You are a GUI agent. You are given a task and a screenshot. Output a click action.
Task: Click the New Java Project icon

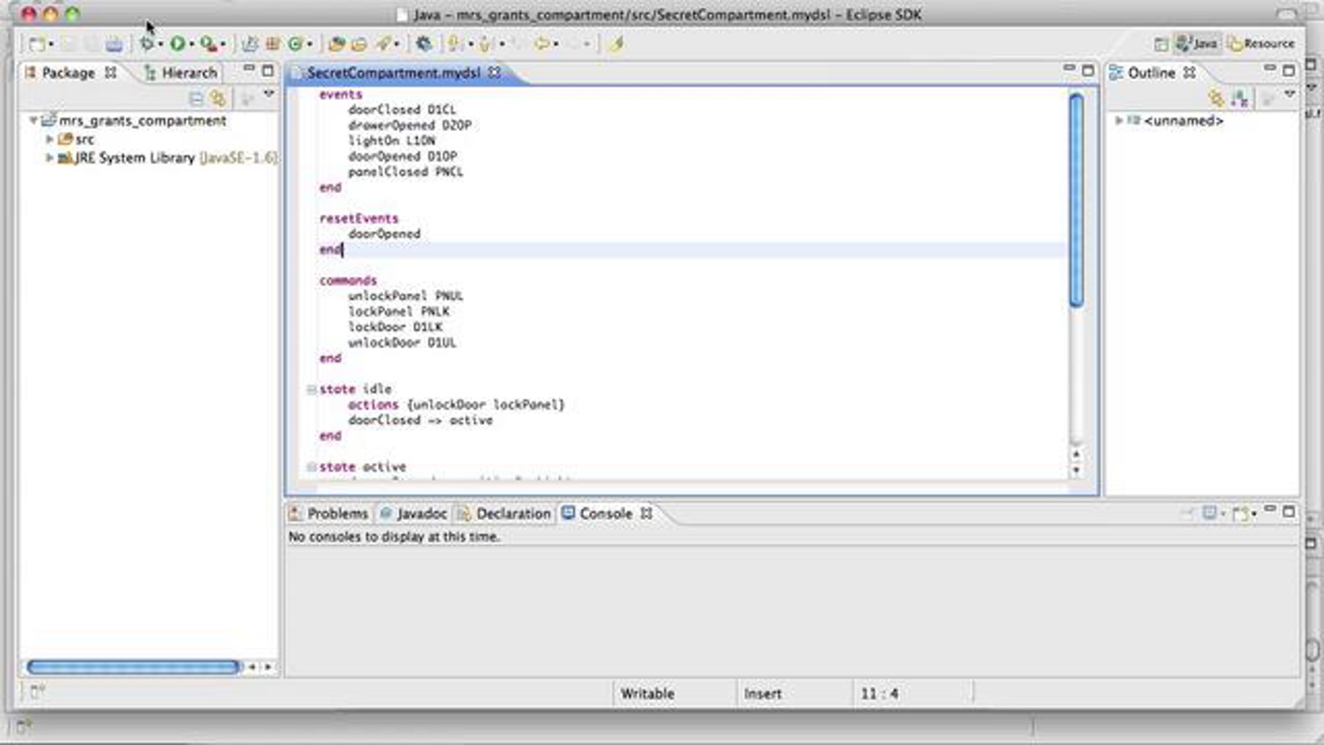(x=250, y=44)
